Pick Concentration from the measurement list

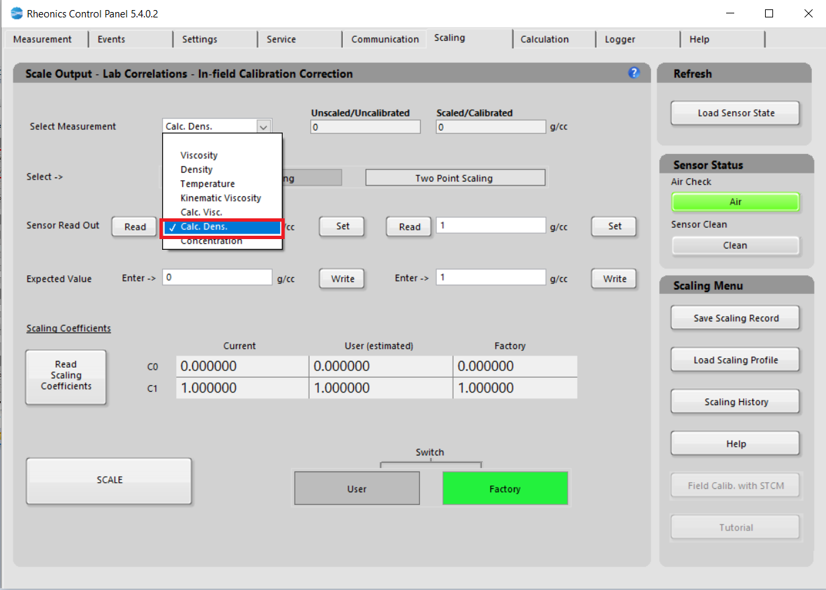pyautogui.click(x=211, y=241)
